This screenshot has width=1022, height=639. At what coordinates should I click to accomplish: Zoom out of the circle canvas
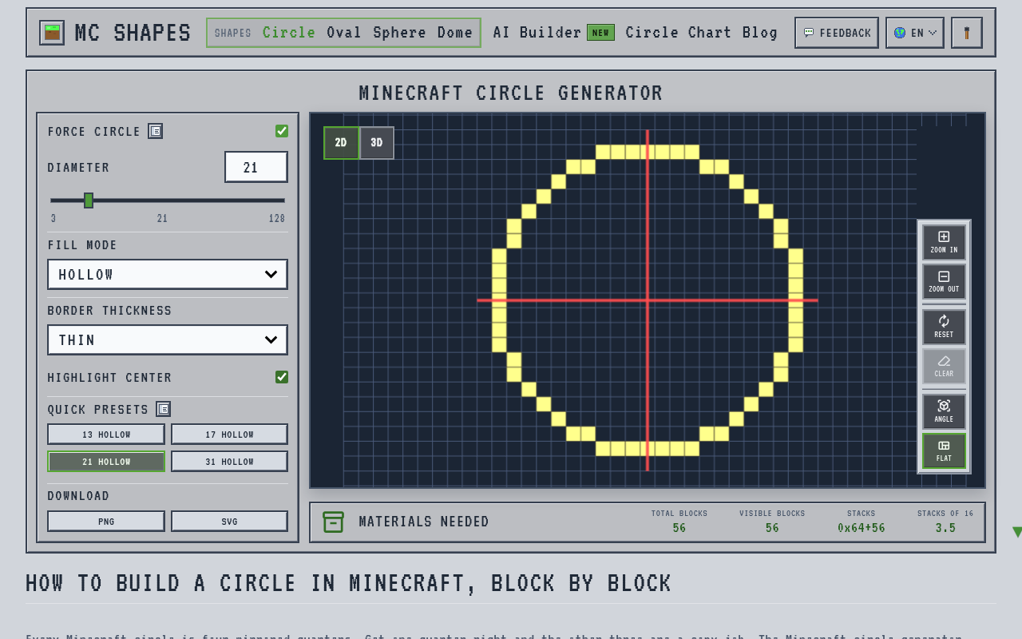[944, 282]
